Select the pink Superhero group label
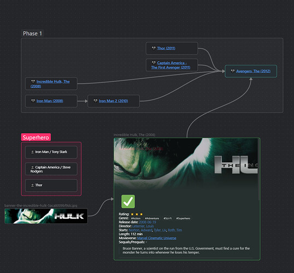 [36, 138]
